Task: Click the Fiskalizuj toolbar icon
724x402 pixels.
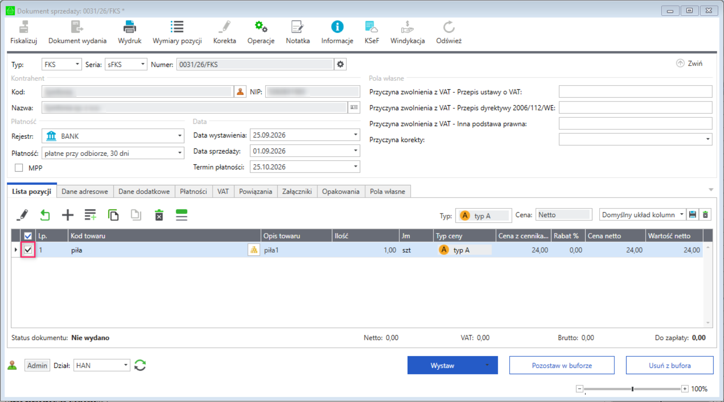Action: point(24,27)
